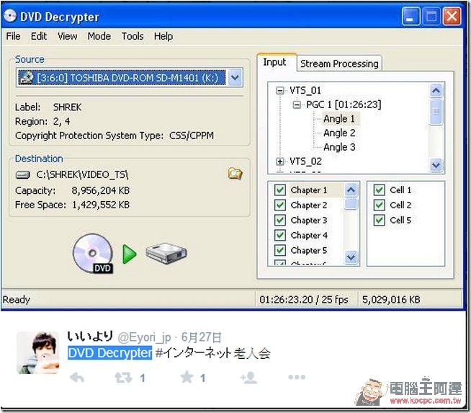Screen dimensions: 471x413
Task: Click the follow user icon under the tweet
Action: click(x=249, y=378)
